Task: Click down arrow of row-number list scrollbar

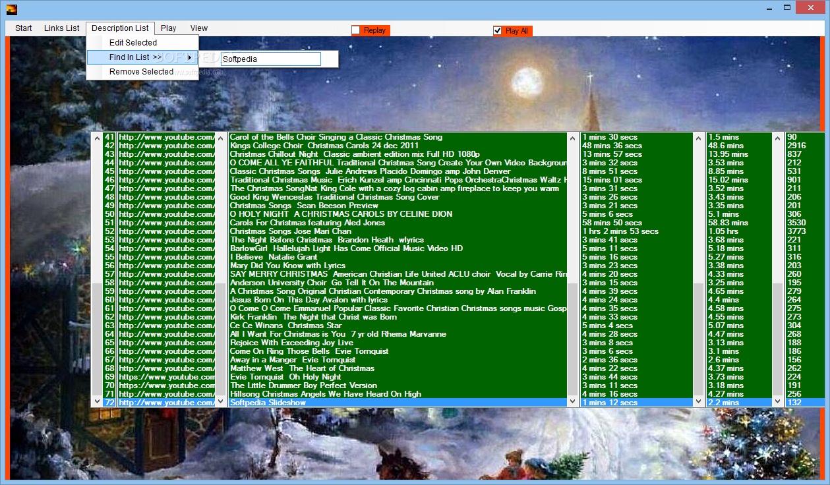Action: click(98, 401)
